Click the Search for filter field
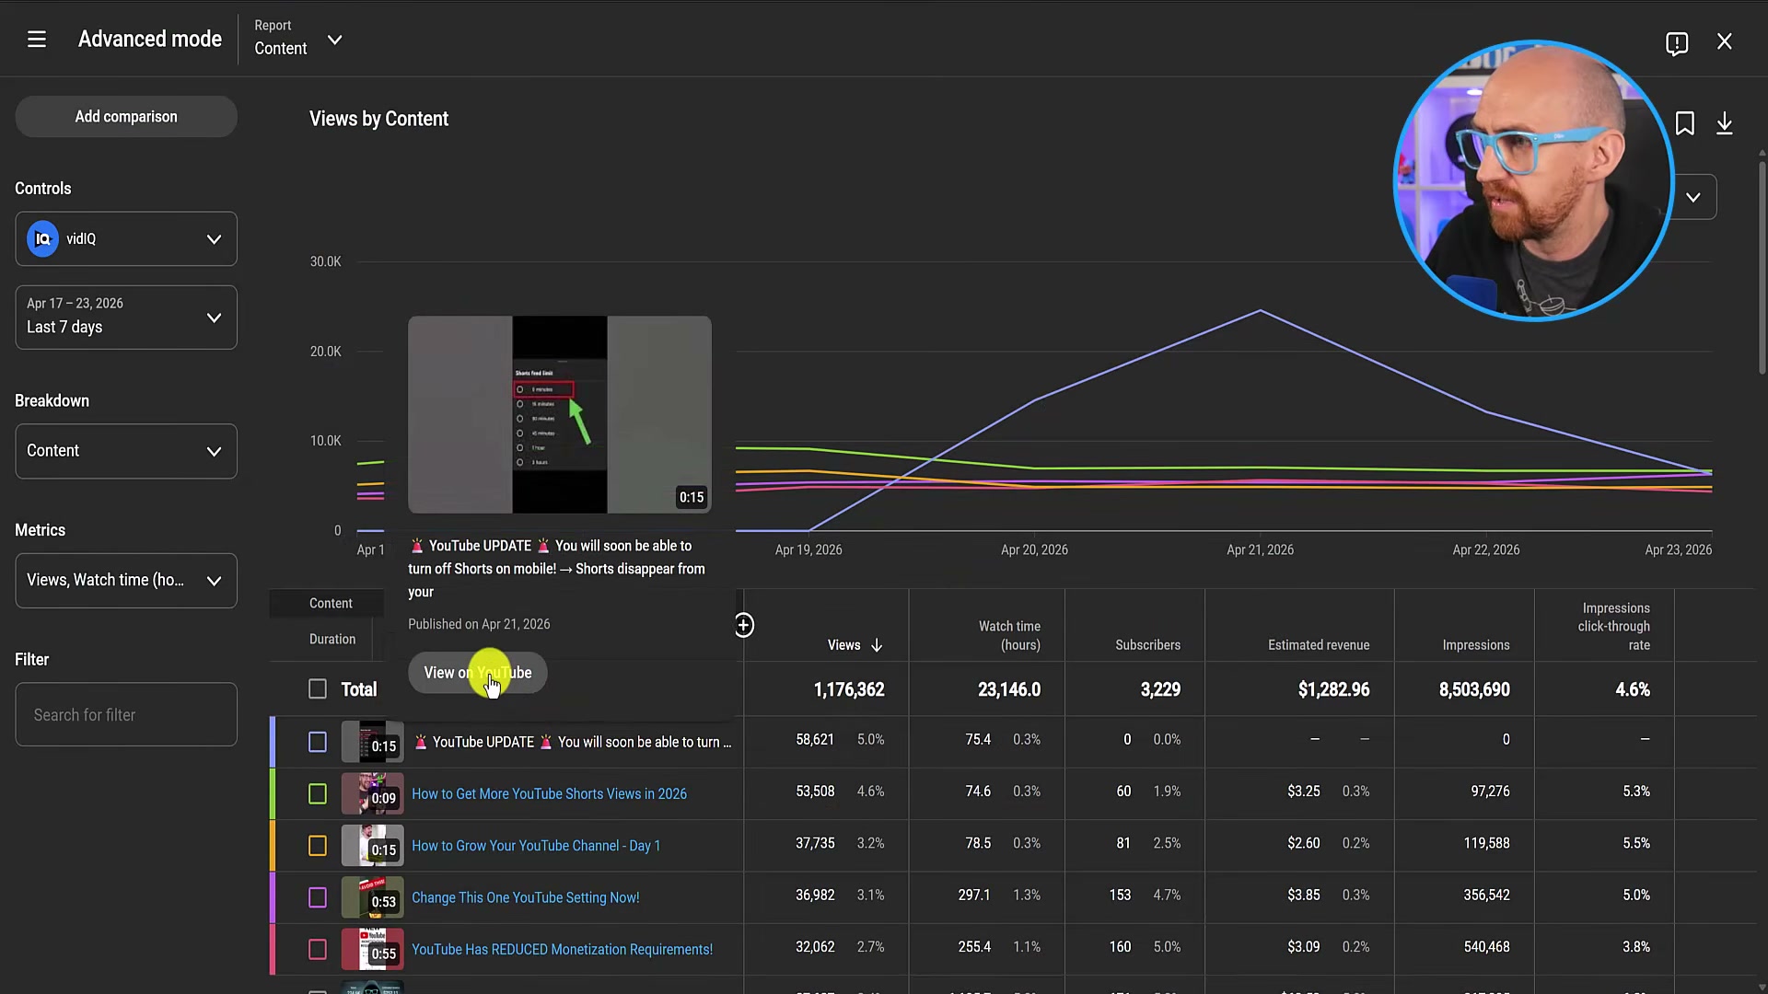The width and height of the screenshot is (1768, 994). 126,715
